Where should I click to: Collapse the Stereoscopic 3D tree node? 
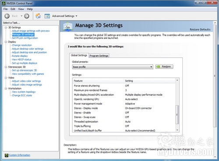[6, 67]
